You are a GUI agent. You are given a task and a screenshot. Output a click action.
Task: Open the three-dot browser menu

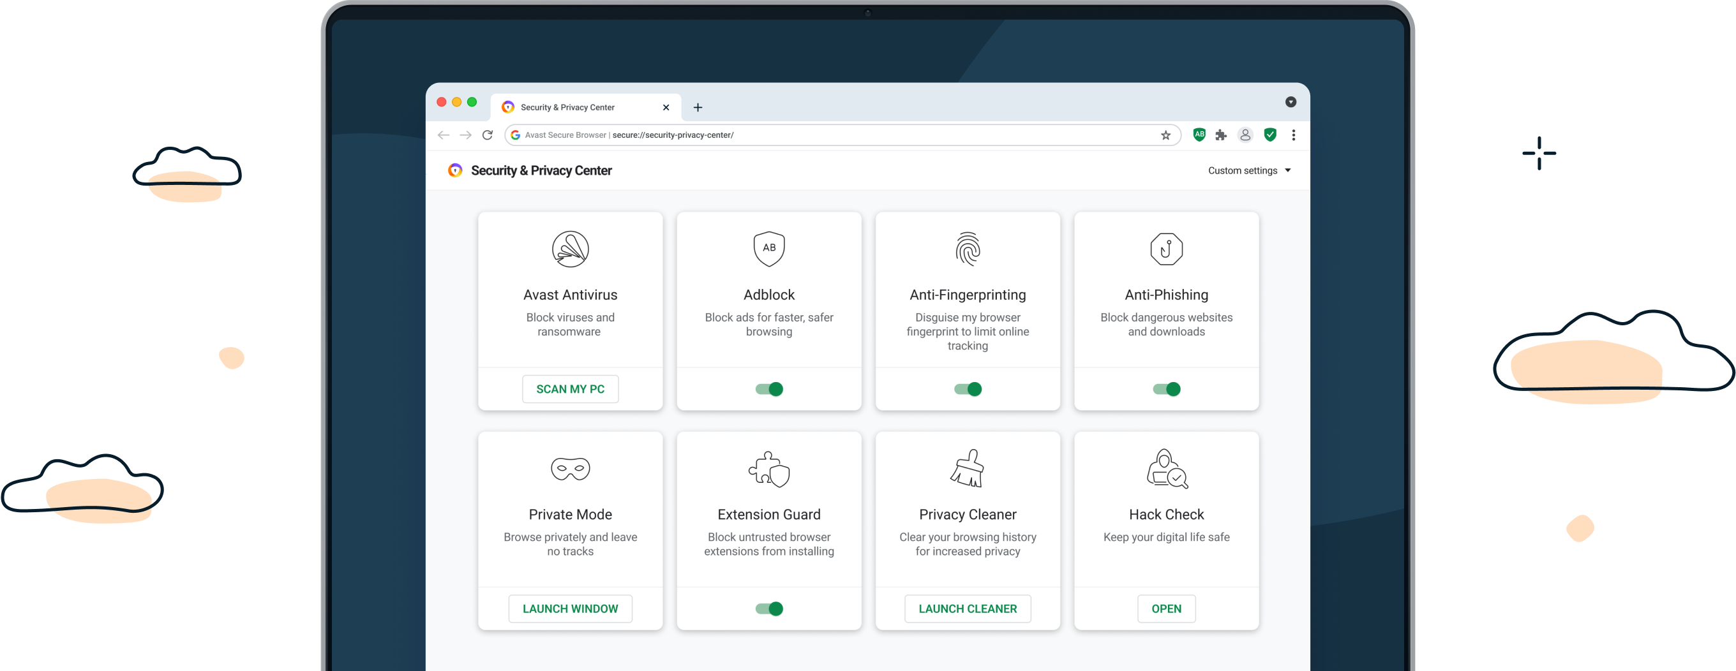click(x=1293, y=135)
